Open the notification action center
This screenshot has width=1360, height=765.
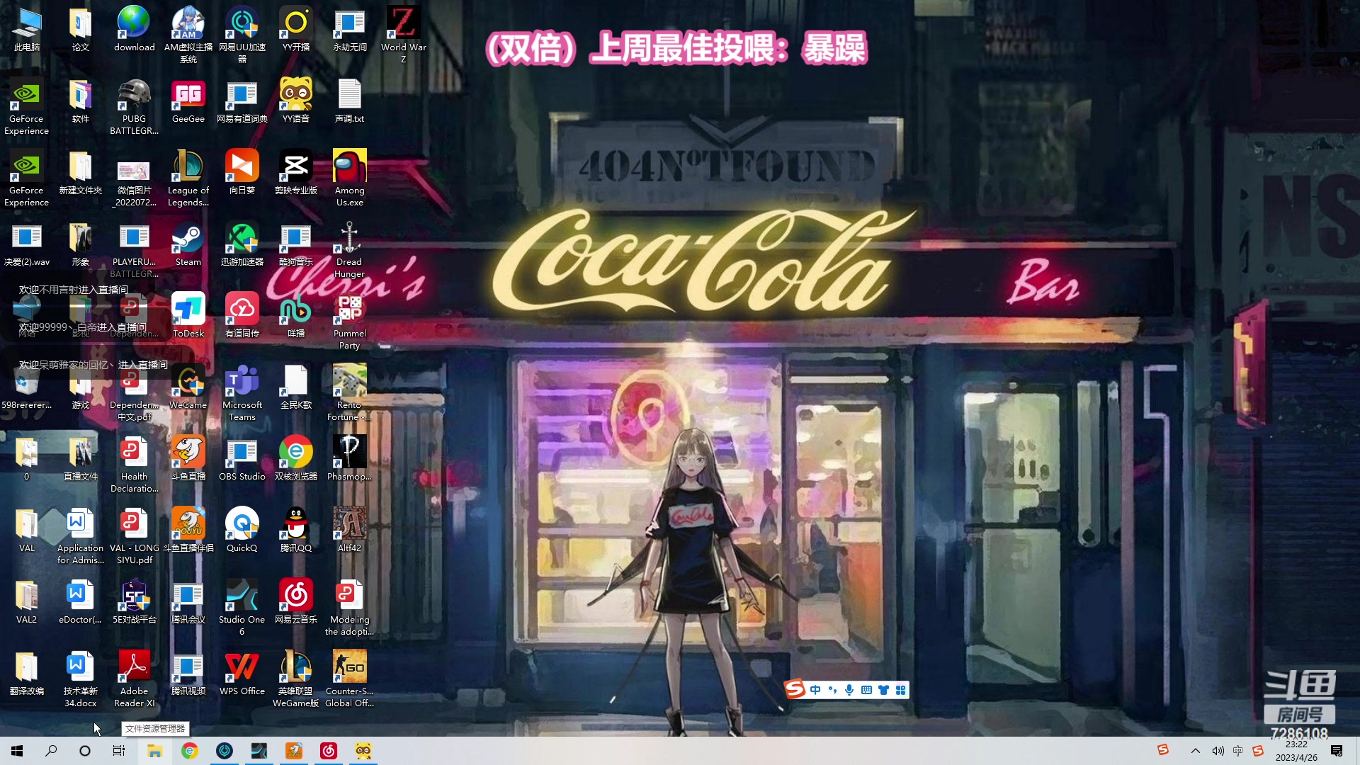(x=1337, y=751)
